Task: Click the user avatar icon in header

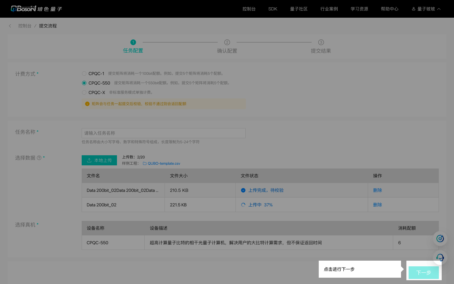Action: (x=414, y=9)
